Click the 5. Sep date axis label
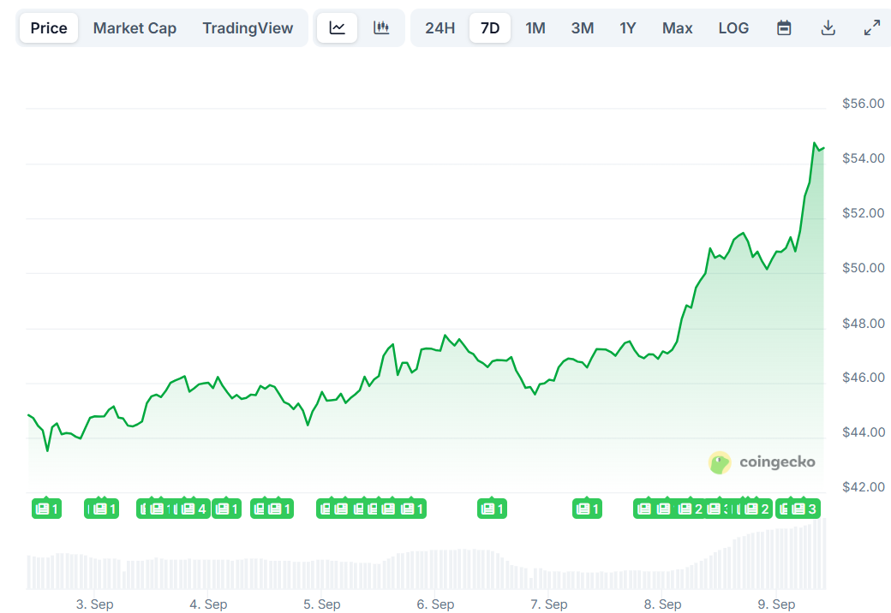891x613 pixels. tap(321, 604)
